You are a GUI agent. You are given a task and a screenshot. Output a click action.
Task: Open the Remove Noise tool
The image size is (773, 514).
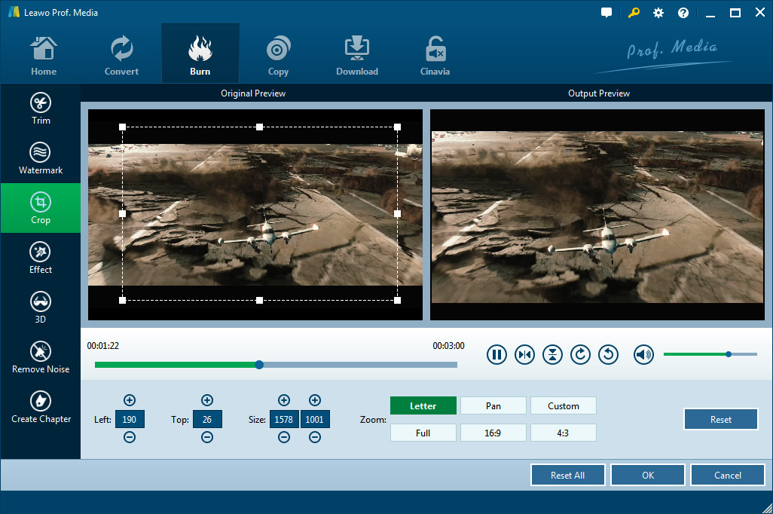[x=41, y=357]
